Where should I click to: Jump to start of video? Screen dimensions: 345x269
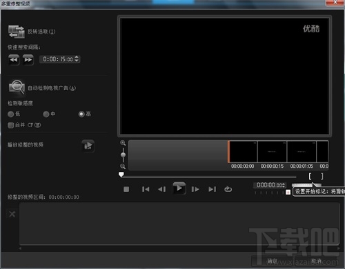pyautogui.click(x=146, y=189)
